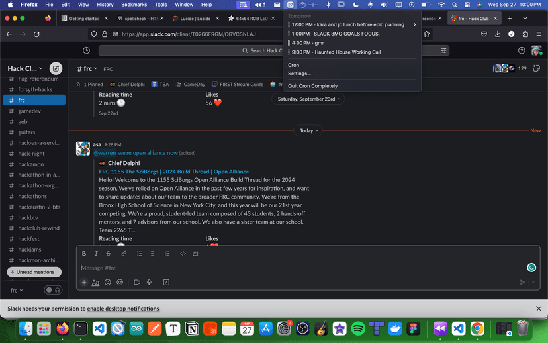
Task: Click the record video clip icon
Action: click(x=137, y=282)
